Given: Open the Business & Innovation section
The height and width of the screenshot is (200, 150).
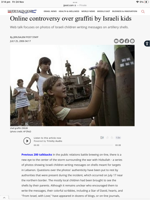Looking at the screenshot, I should click(125, 11).
